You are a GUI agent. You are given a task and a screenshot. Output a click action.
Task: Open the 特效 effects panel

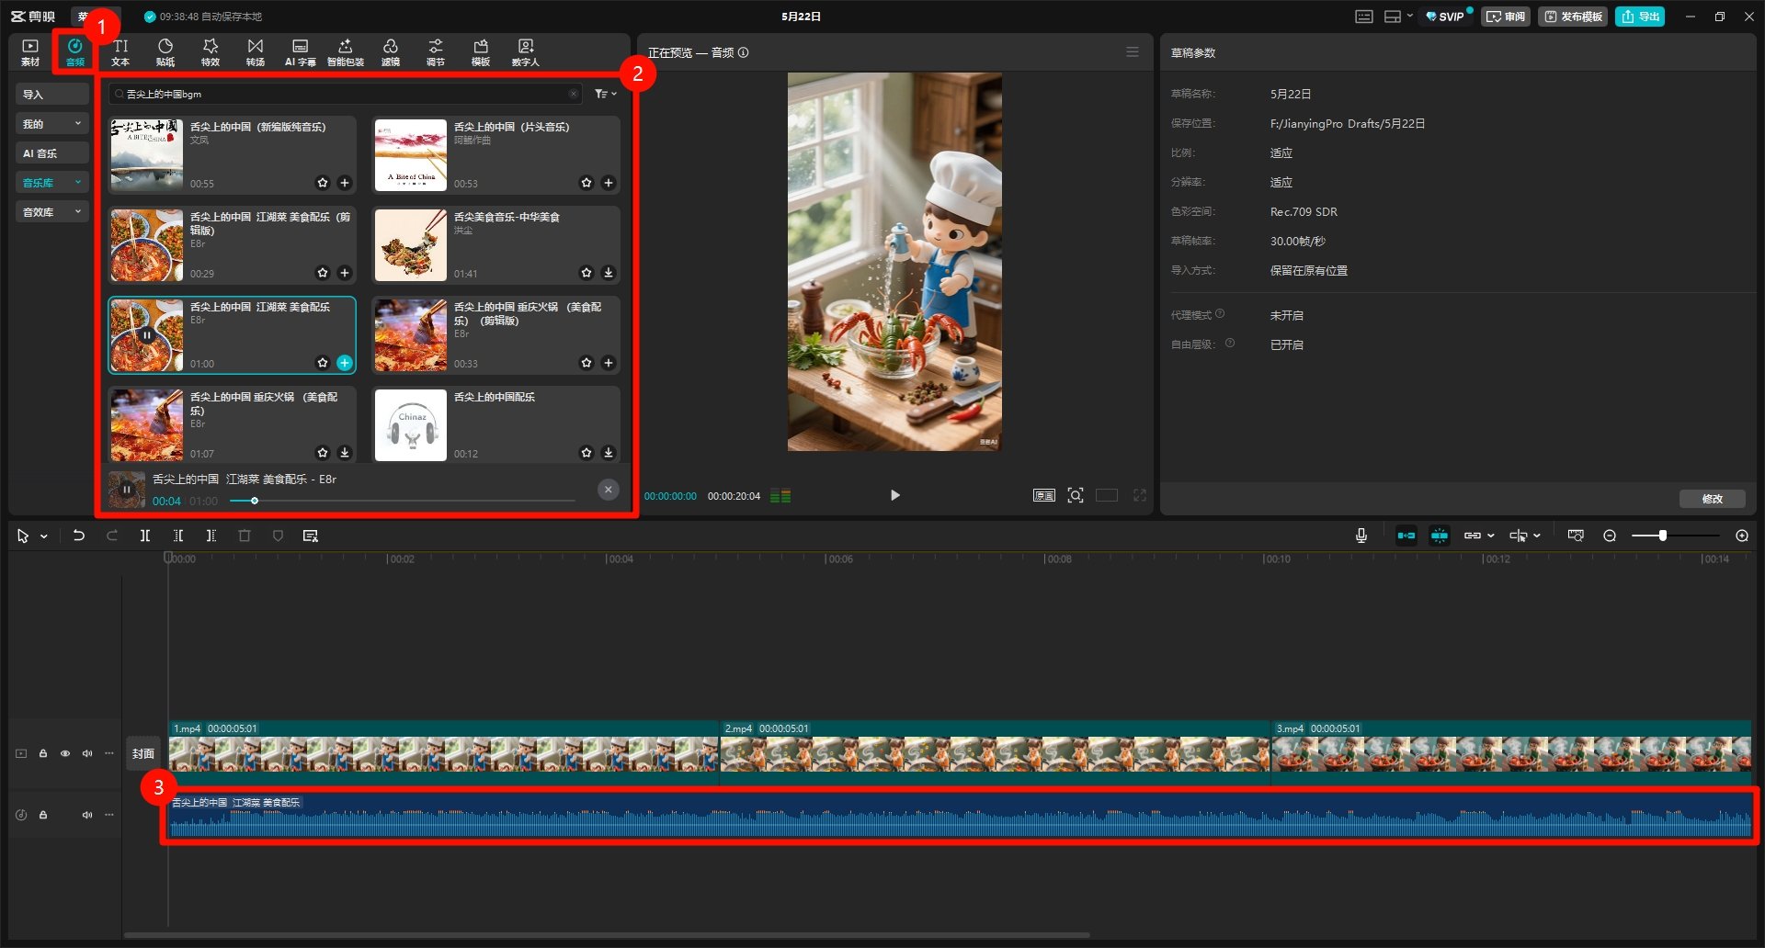coord(211,52)
